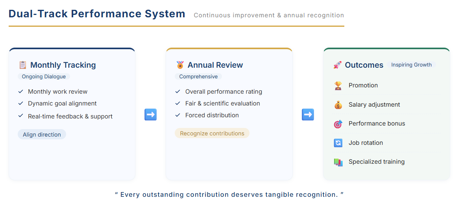
Task: Click the blue arrow between Monthly Tracking and Annual Review
Action: coord(151,115)
